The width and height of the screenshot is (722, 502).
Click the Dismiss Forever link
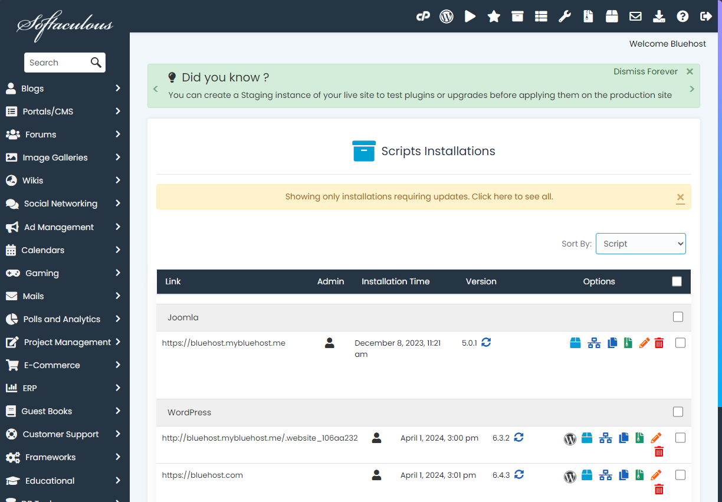[x=645, y=71]
